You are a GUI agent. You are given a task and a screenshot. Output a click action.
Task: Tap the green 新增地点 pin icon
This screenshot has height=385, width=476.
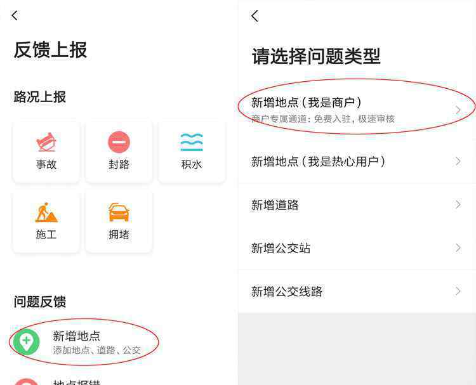tap(27, 342)
